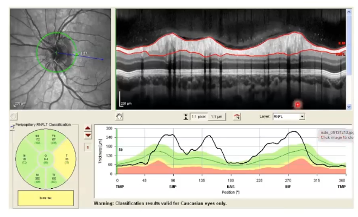This screenshot has height=217, width=358.
Task: Click the NAS label on the thickness chart
Action: coord(230,187)
